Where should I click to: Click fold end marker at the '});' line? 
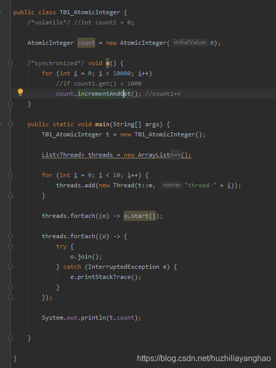pos(10,297)
